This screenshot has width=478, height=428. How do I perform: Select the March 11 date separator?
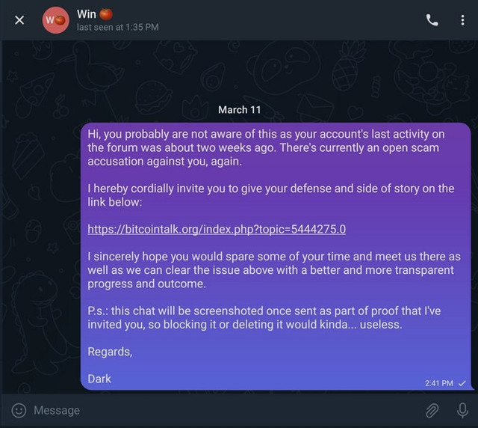[x=240, y=110]
